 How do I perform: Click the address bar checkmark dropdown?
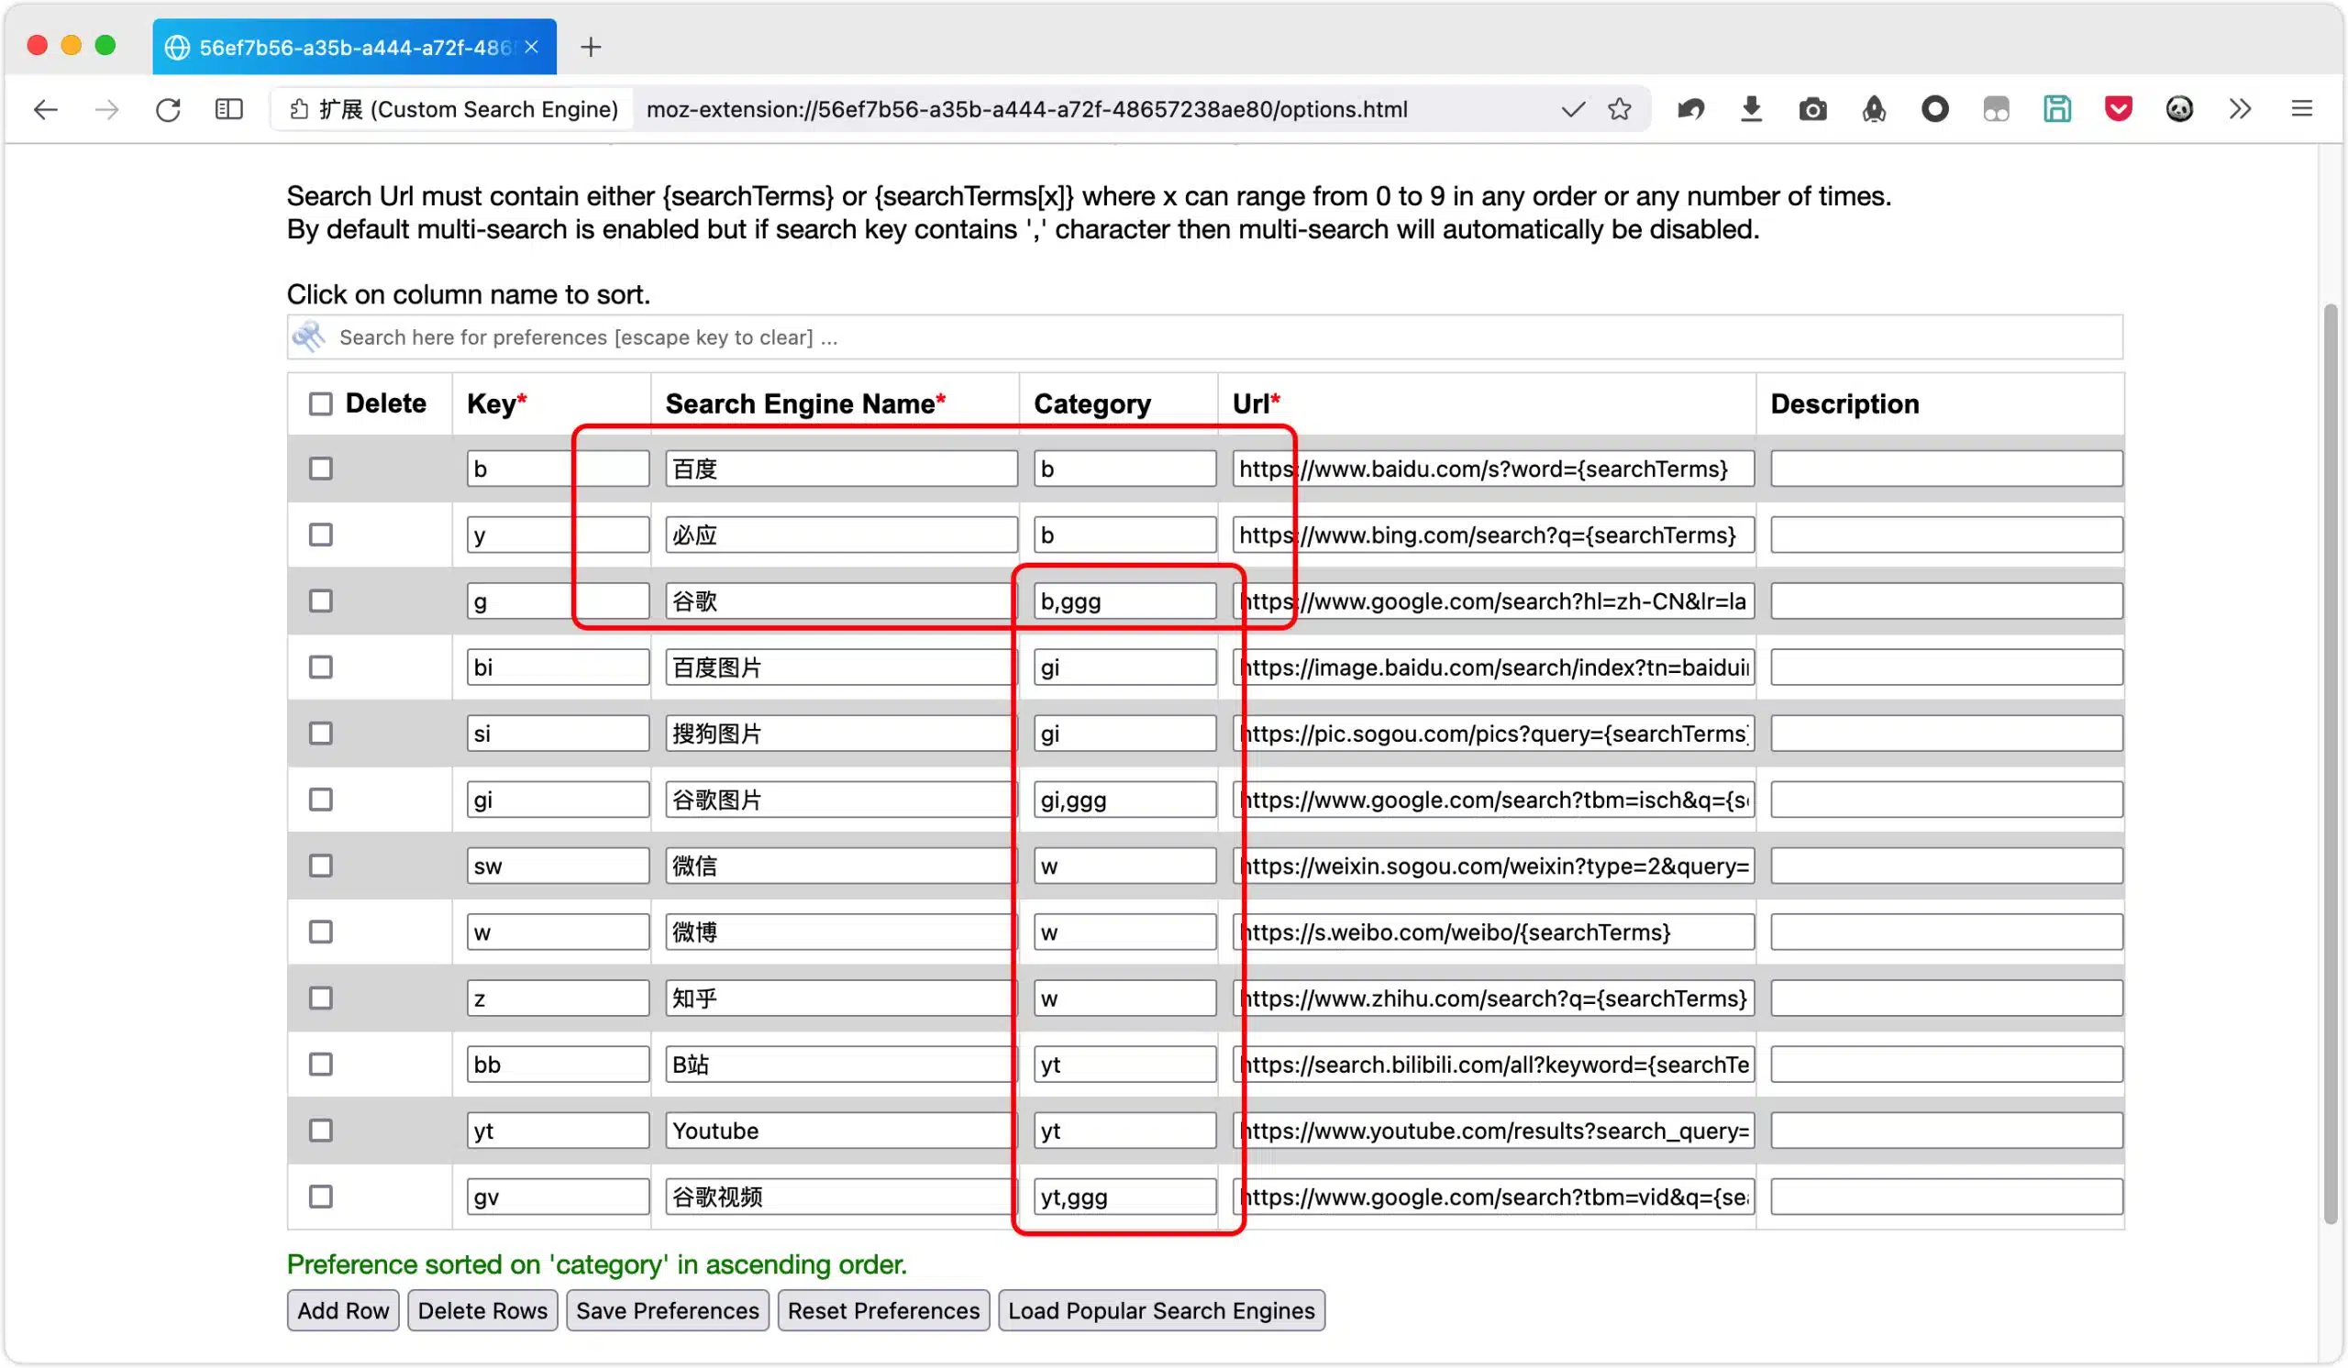1573,109
